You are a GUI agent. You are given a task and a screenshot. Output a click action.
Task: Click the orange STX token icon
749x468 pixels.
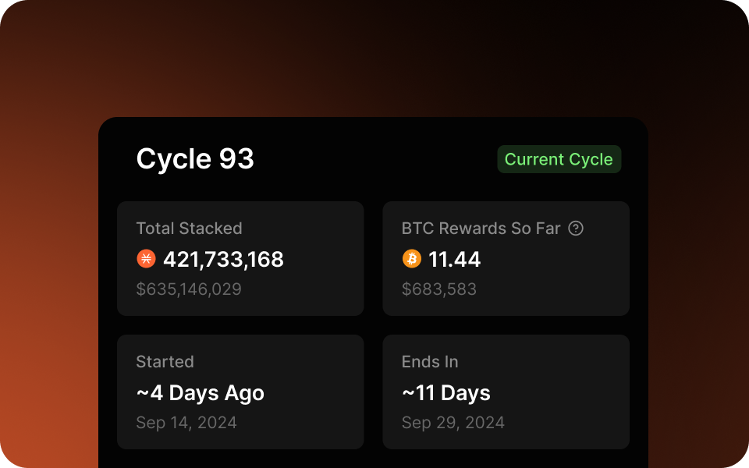146,259
